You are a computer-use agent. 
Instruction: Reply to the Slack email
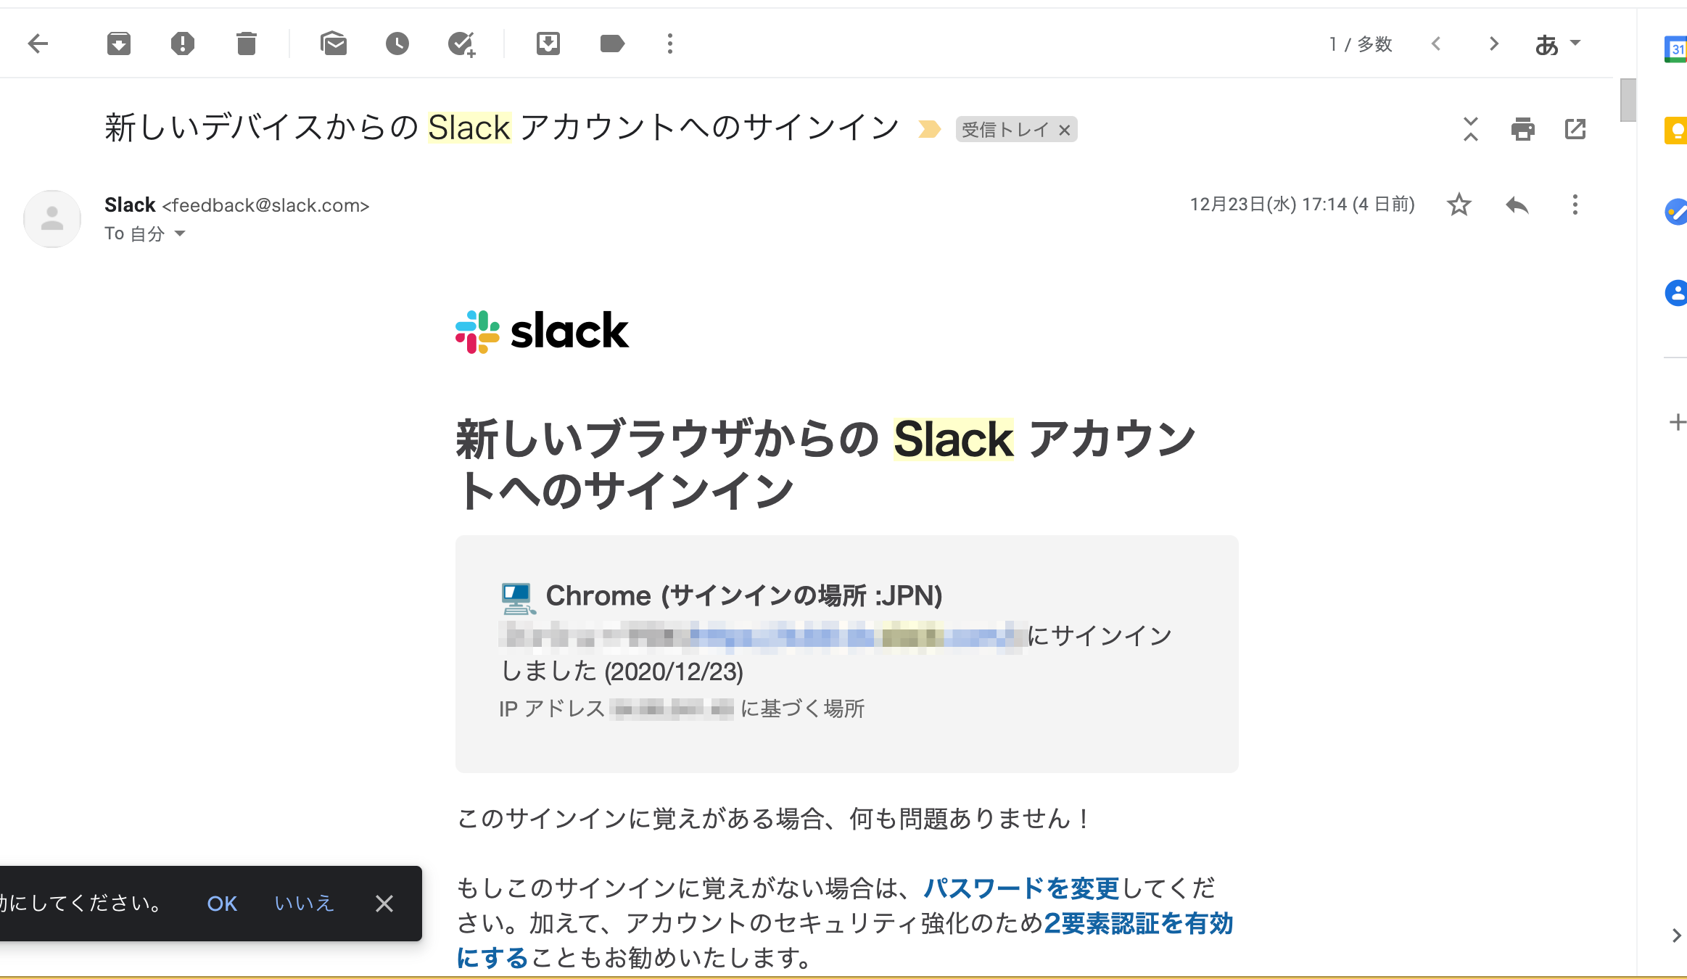(x=1516, y=205)
